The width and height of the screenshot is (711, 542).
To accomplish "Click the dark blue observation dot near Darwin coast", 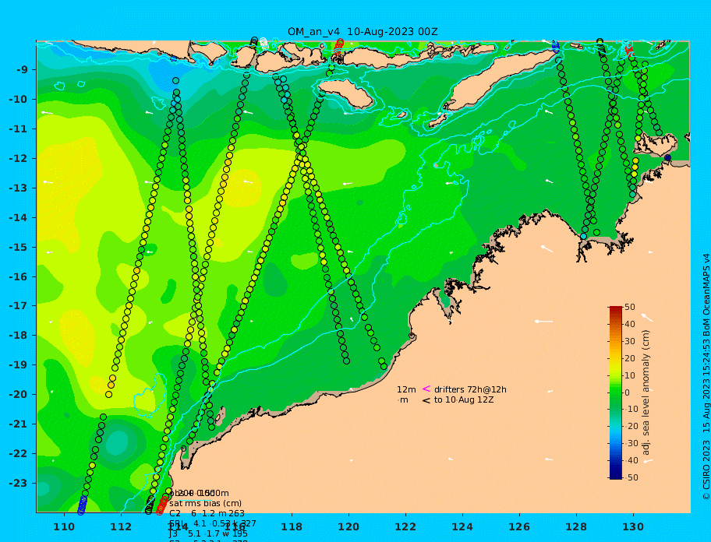I will coord(667,157).
